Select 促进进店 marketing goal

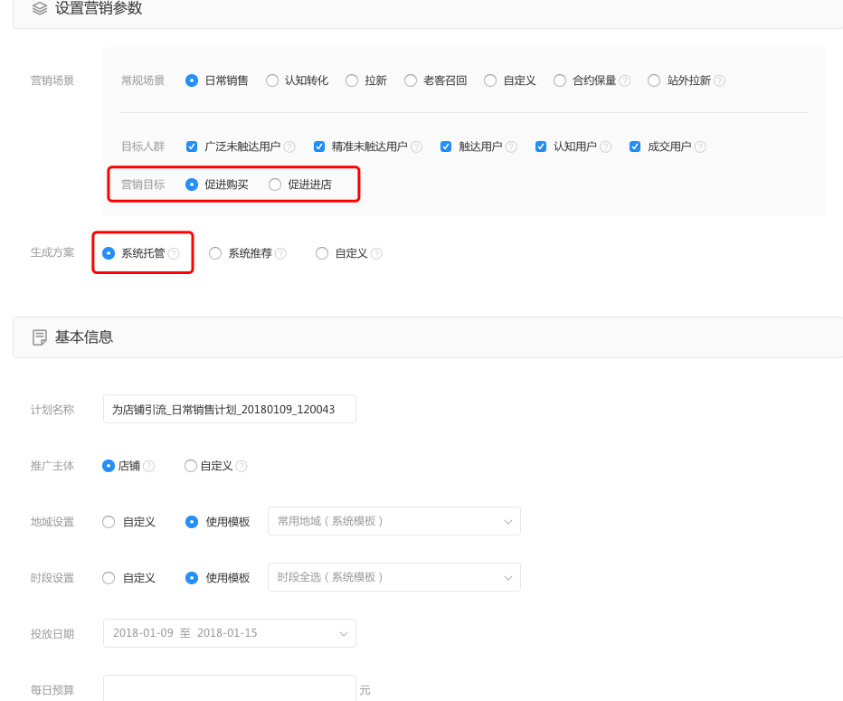tap(275, 185)
